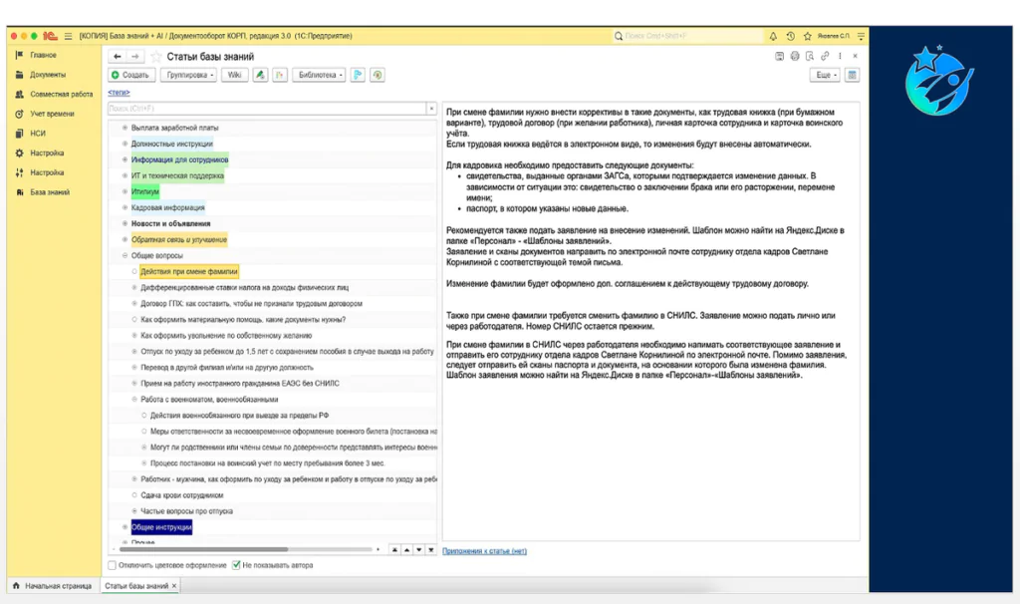Open the Еще dropdown menu

[x=825, y=75]
